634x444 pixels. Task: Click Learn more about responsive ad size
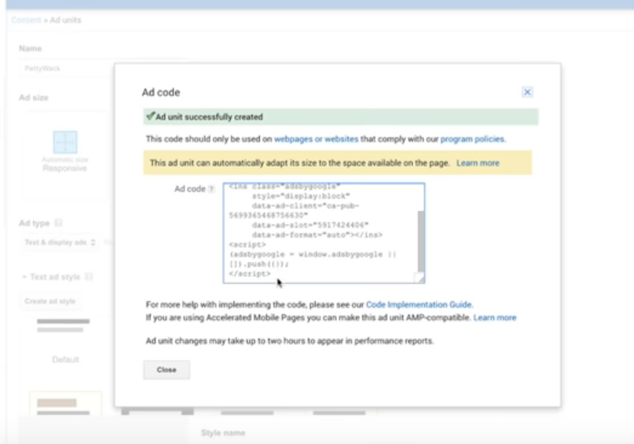click(478, 163)
